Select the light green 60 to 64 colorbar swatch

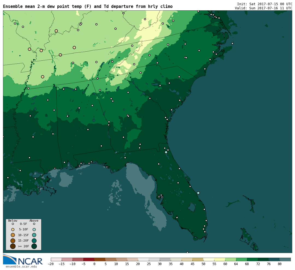tap(231, 259)
